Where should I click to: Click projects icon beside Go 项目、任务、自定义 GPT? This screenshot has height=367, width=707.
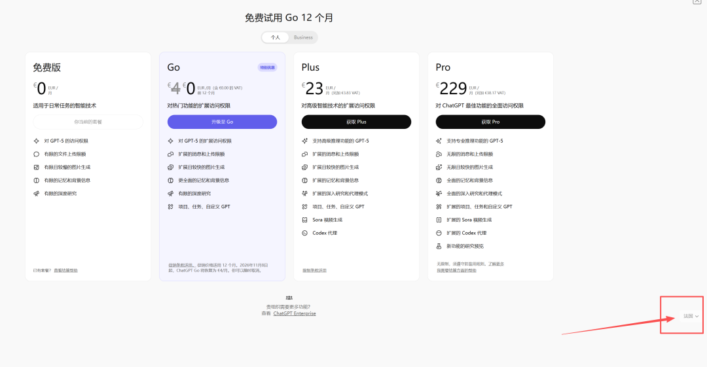170,207
